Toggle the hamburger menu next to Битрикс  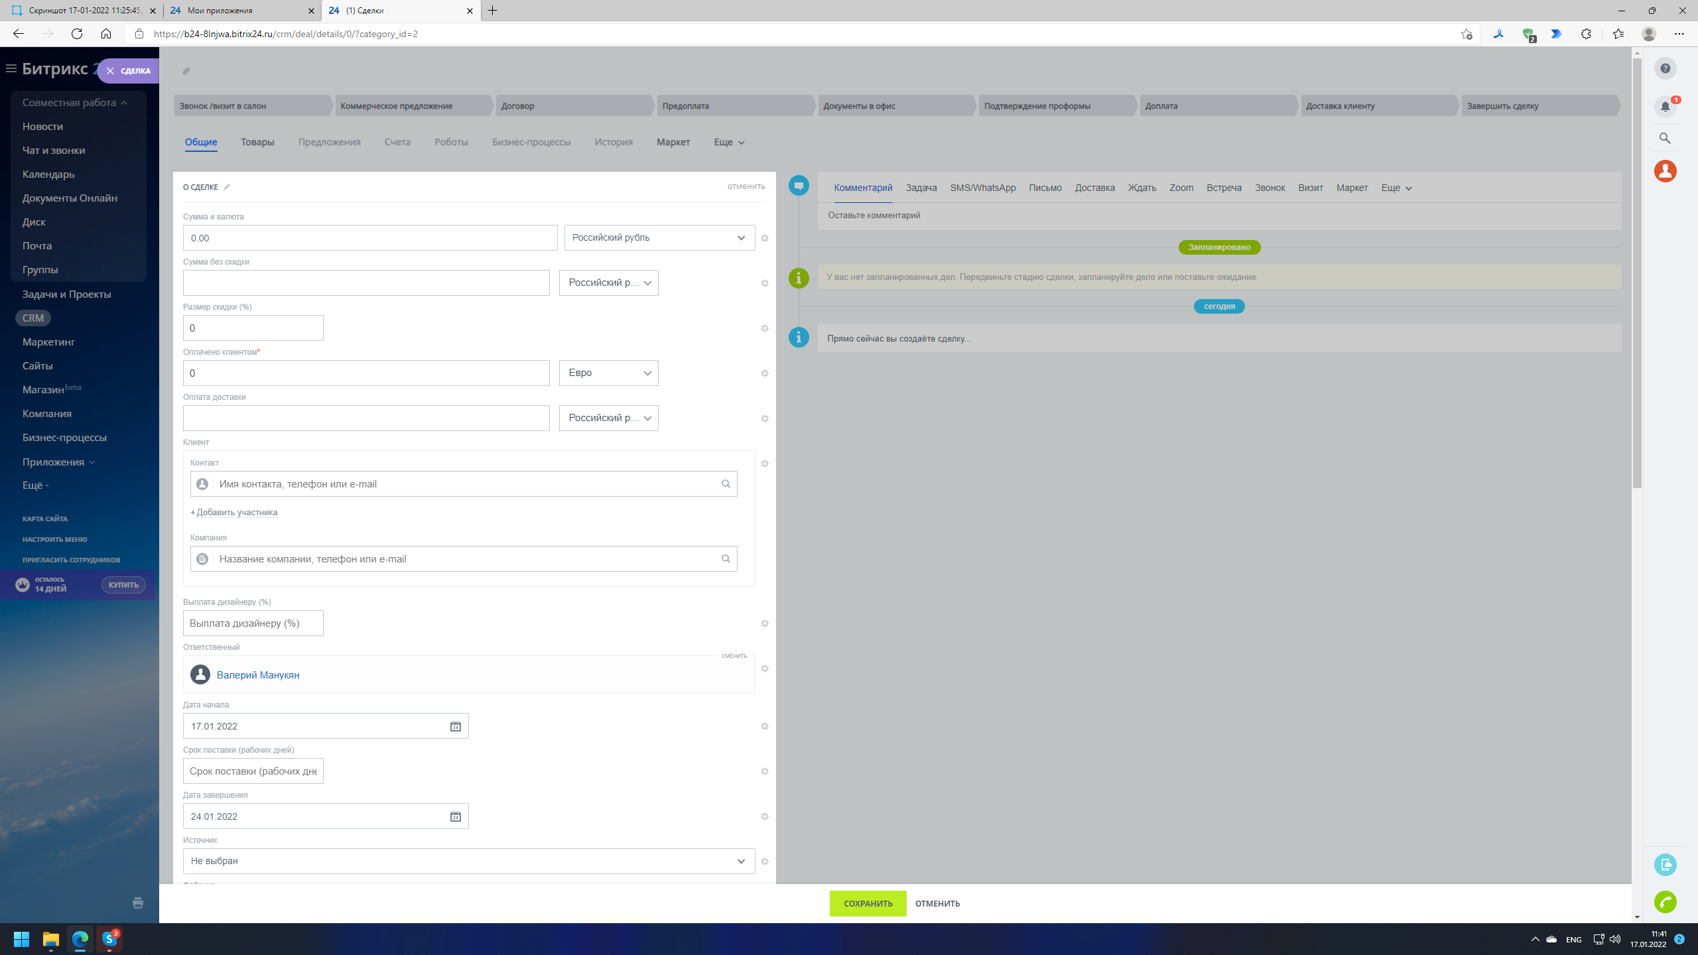pos(11,69)
